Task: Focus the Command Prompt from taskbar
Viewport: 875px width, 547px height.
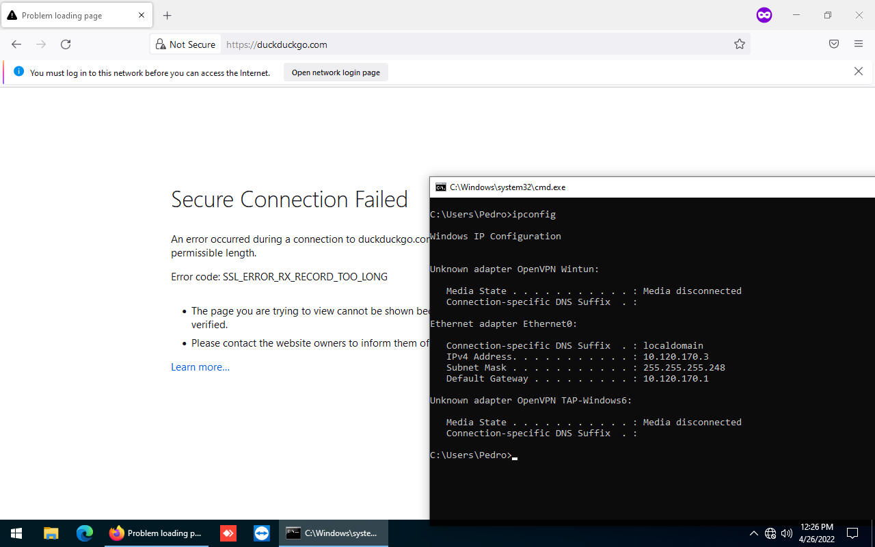Action: pos(333,533)
